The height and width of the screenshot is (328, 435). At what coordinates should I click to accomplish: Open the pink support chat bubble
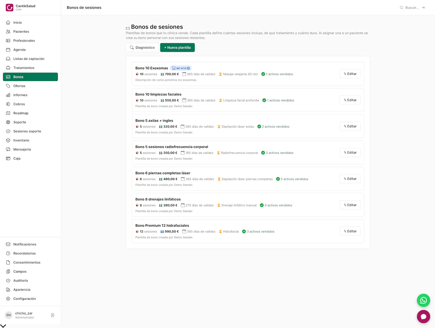423,317
